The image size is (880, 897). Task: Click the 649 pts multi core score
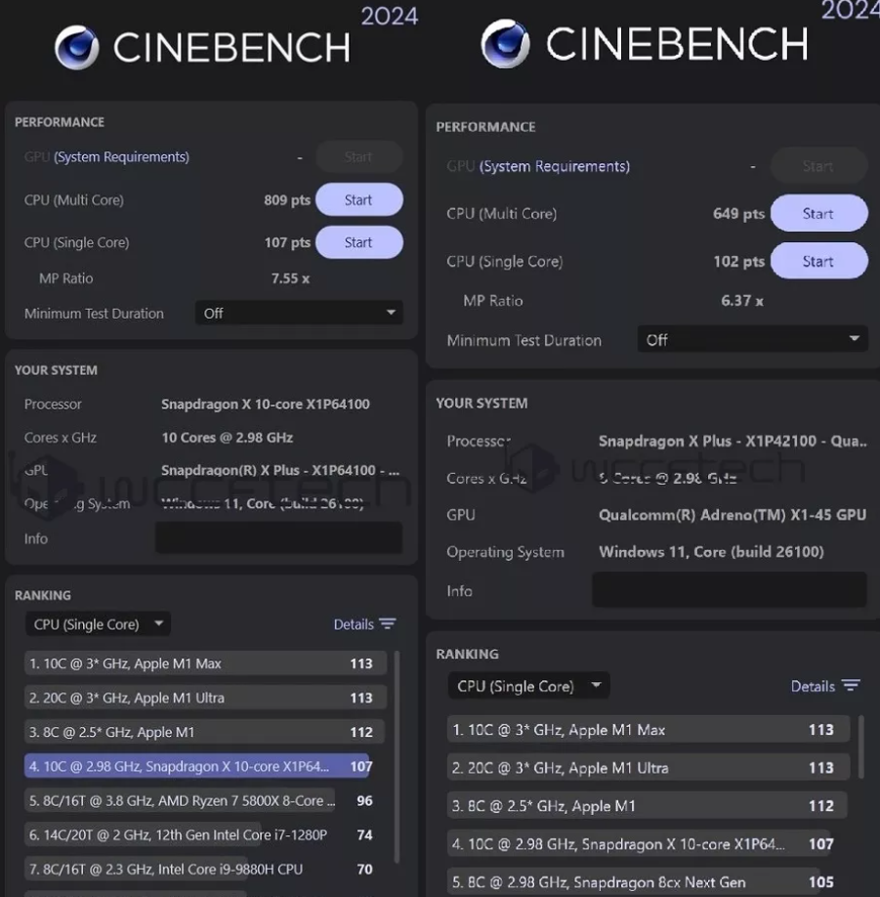pos(738,213)
